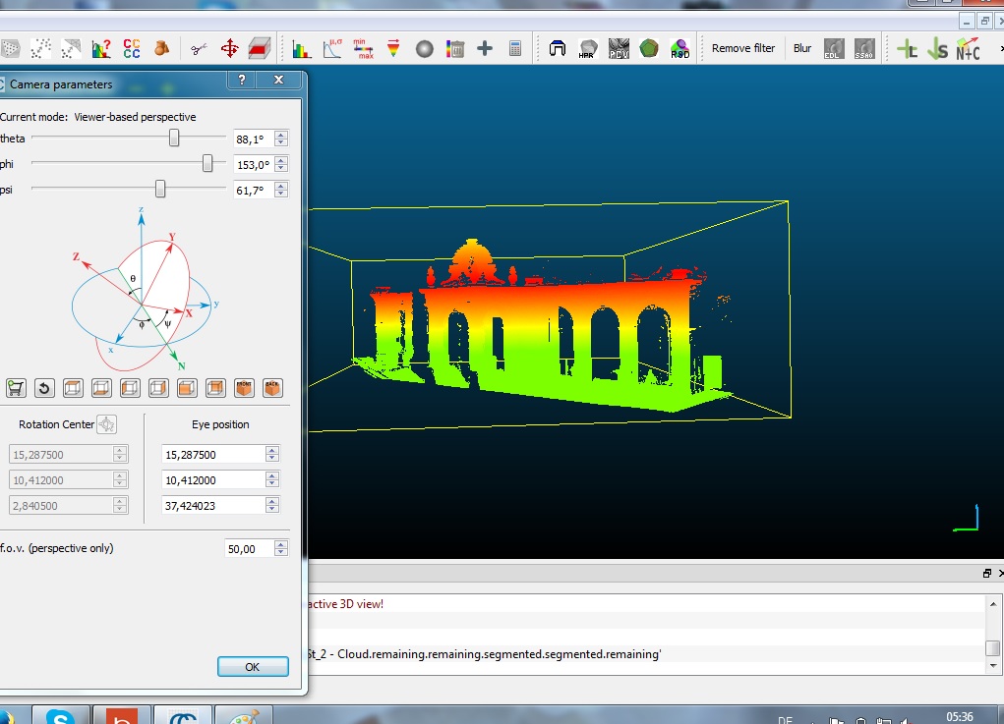Click the BACK orange cube view button
This screenshot has height=724, width=1004.
pos(272,388)
